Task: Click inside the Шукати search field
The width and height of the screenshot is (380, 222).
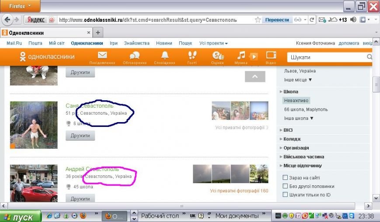Action: tap(327, 57)
